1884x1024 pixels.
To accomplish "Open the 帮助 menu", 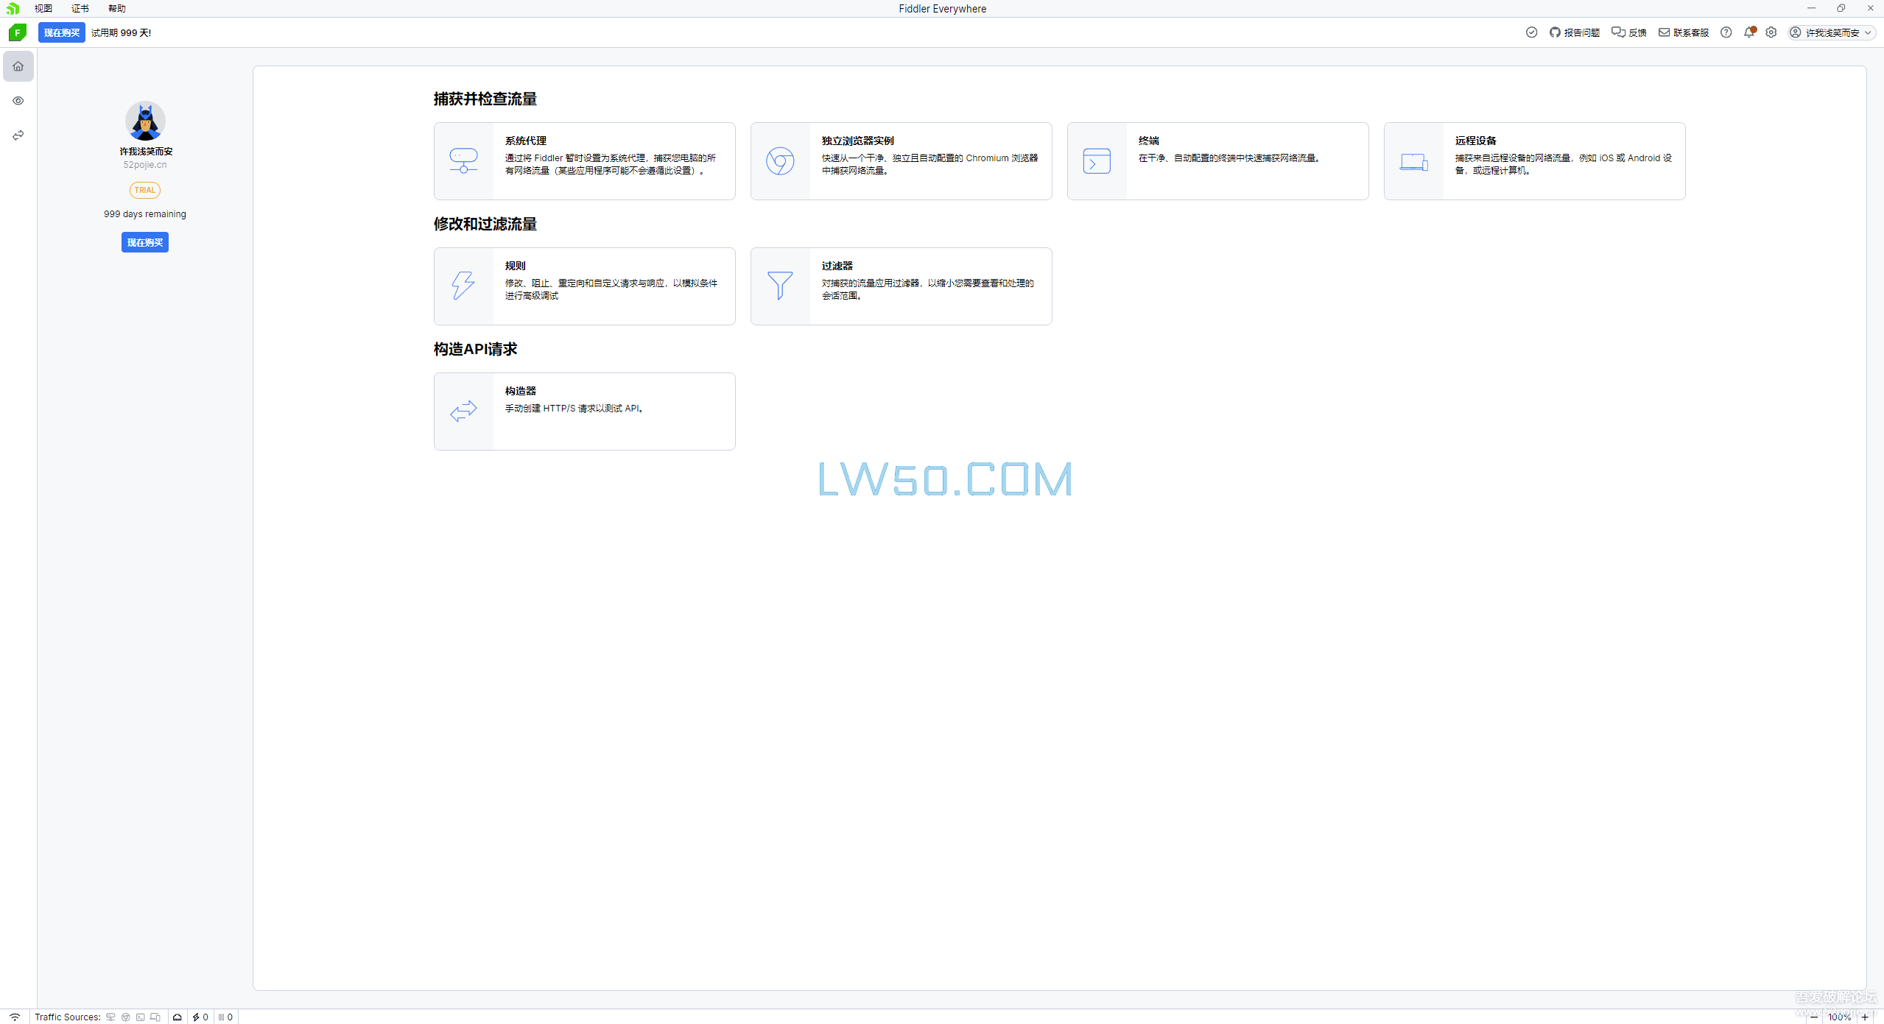I will click(x=117, y=8).
